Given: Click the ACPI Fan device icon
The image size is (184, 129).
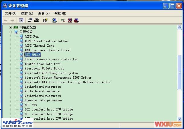Looking at the screenshot, I should click(x=21, y=37).
